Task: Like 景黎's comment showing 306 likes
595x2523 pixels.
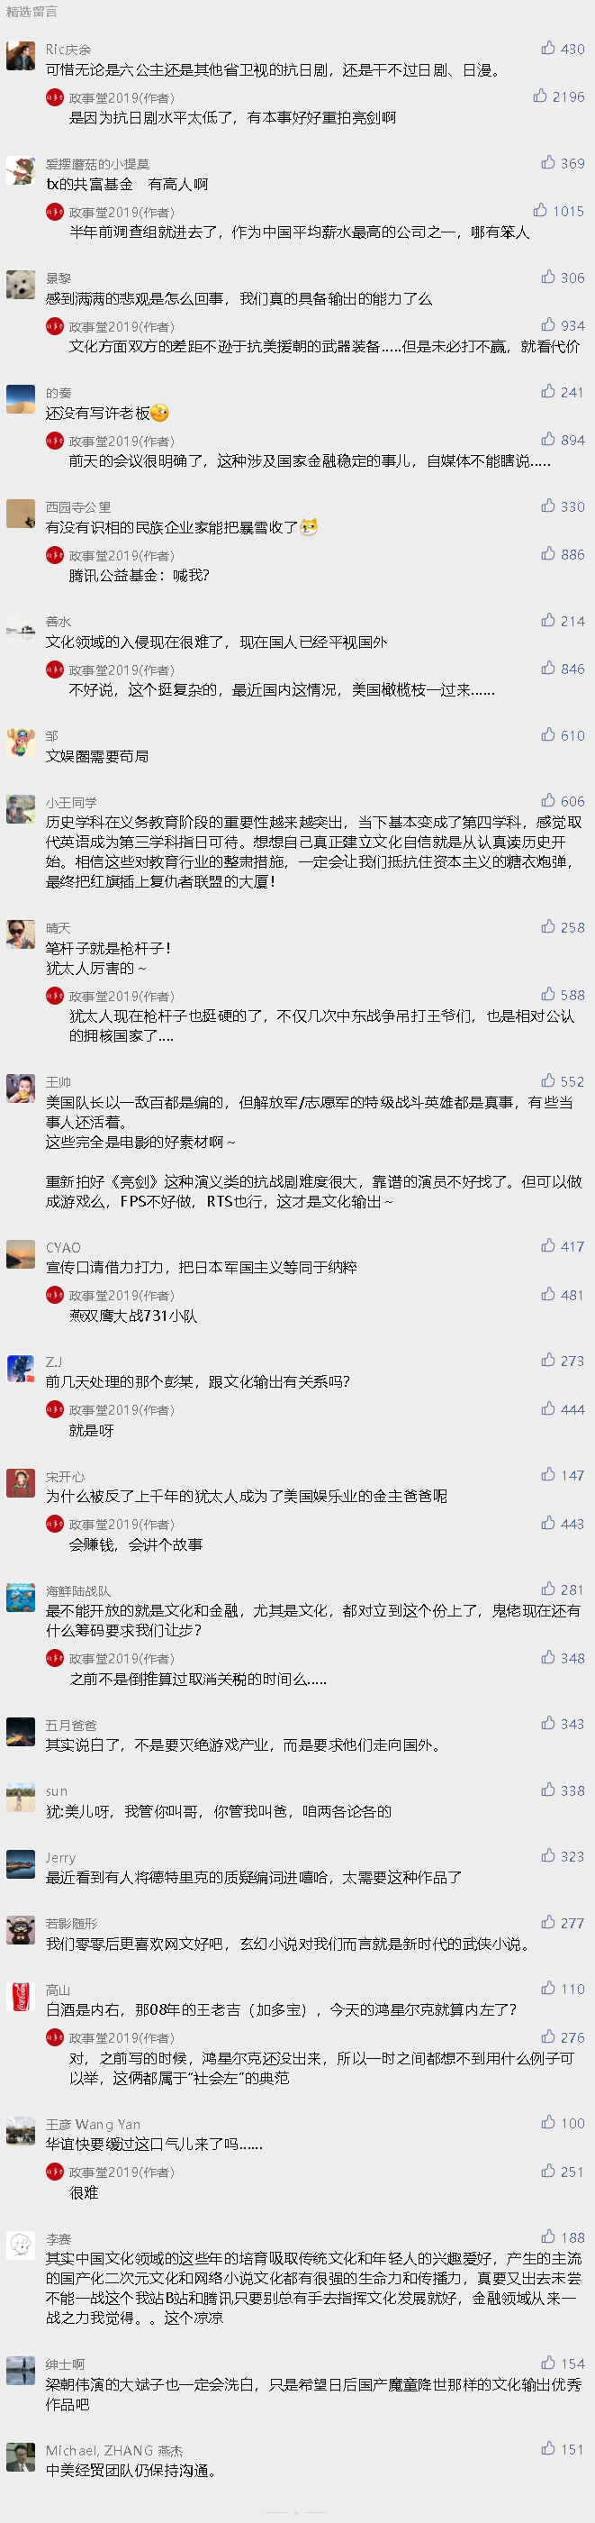Action: 563,278
